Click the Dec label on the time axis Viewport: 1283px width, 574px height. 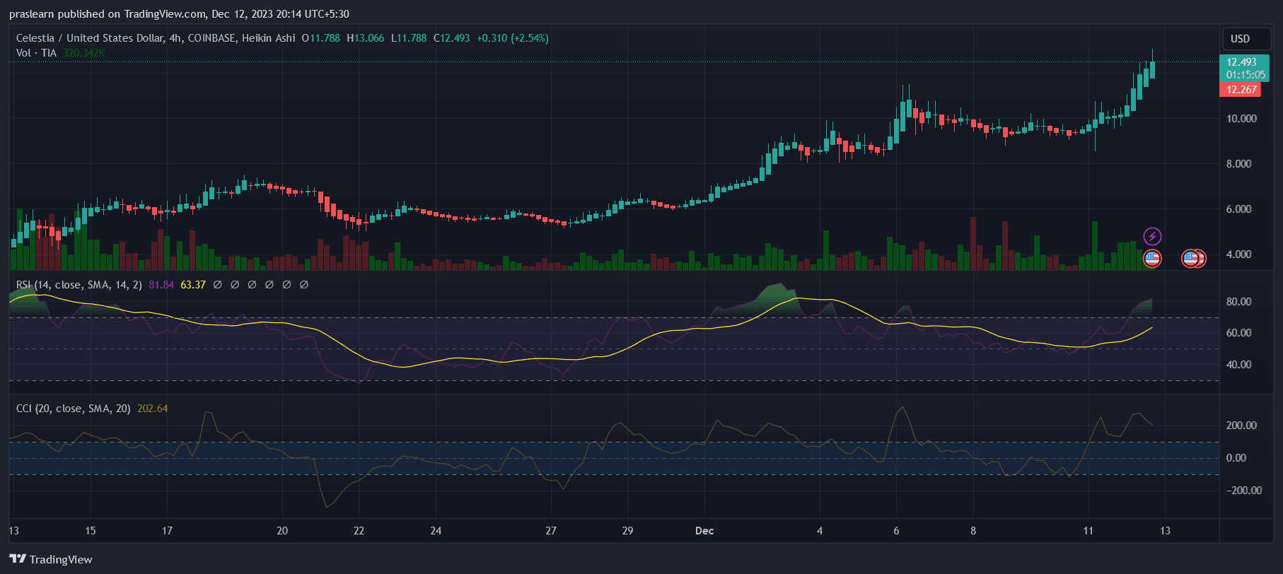pyautogui.click(x=704, y=531)
